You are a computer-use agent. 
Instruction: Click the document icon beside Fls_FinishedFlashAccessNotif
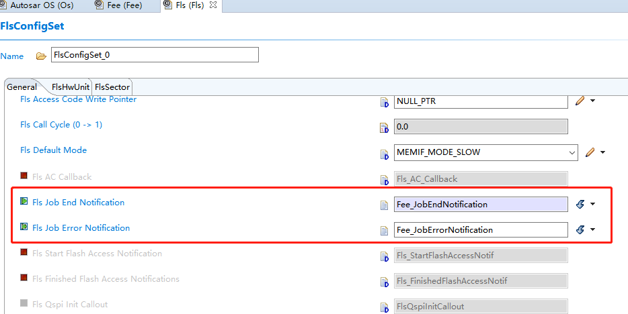click(384, 282)
